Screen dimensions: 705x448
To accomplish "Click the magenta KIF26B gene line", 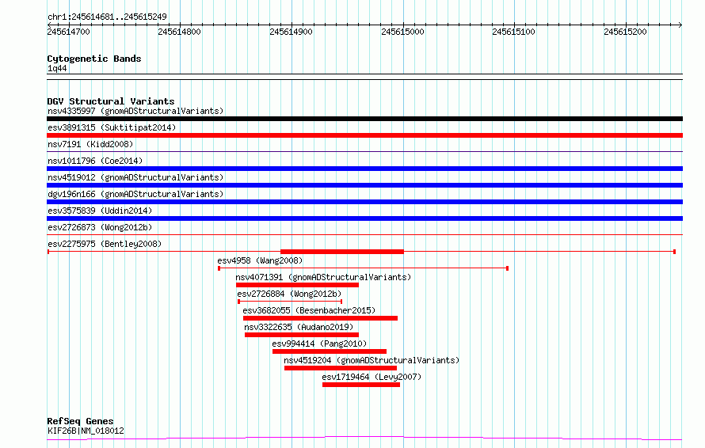I will 364,438.
